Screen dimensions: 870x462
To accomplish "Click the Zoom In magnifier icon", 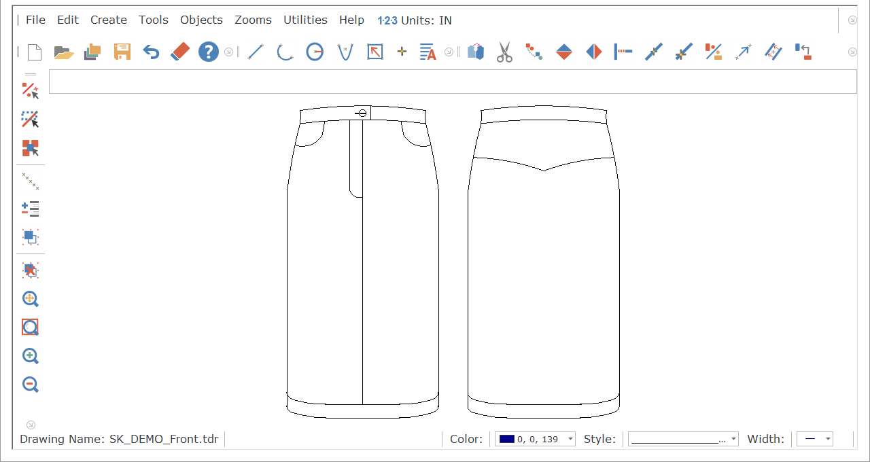I will pyautogui.click(x=30, y=356).
